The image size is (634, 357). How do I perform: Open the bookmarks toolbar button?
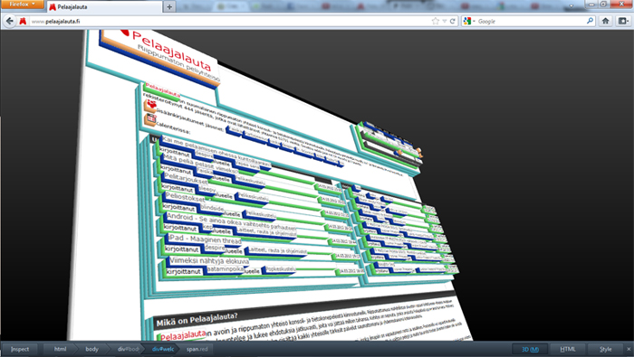coord(623,21)
